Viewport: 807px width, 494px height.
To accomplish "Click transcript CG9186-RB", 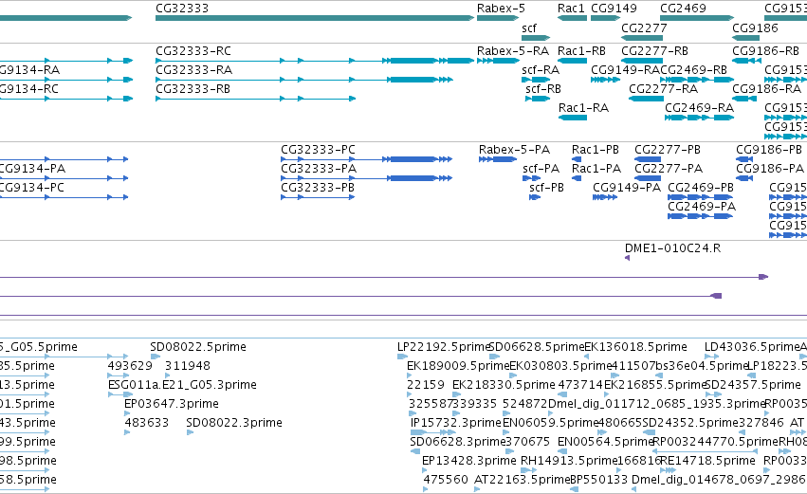I will pyautogui.click(x=766, y=51).
